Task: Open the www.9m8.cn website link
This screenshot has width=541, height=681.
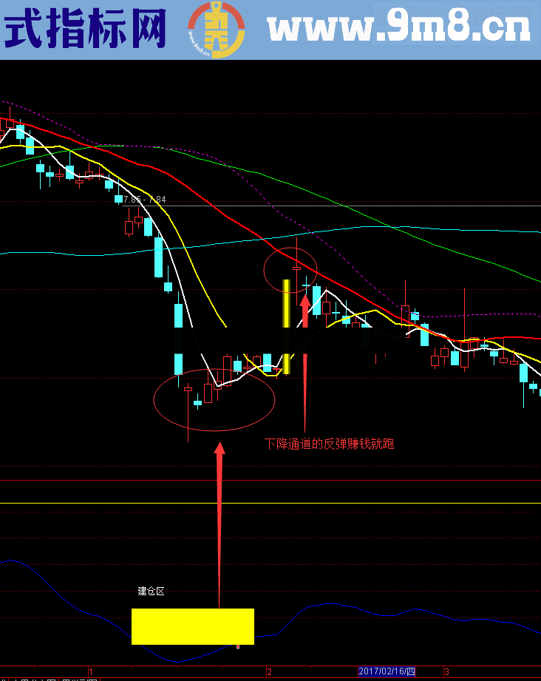Action: click(x=399, y=28)
